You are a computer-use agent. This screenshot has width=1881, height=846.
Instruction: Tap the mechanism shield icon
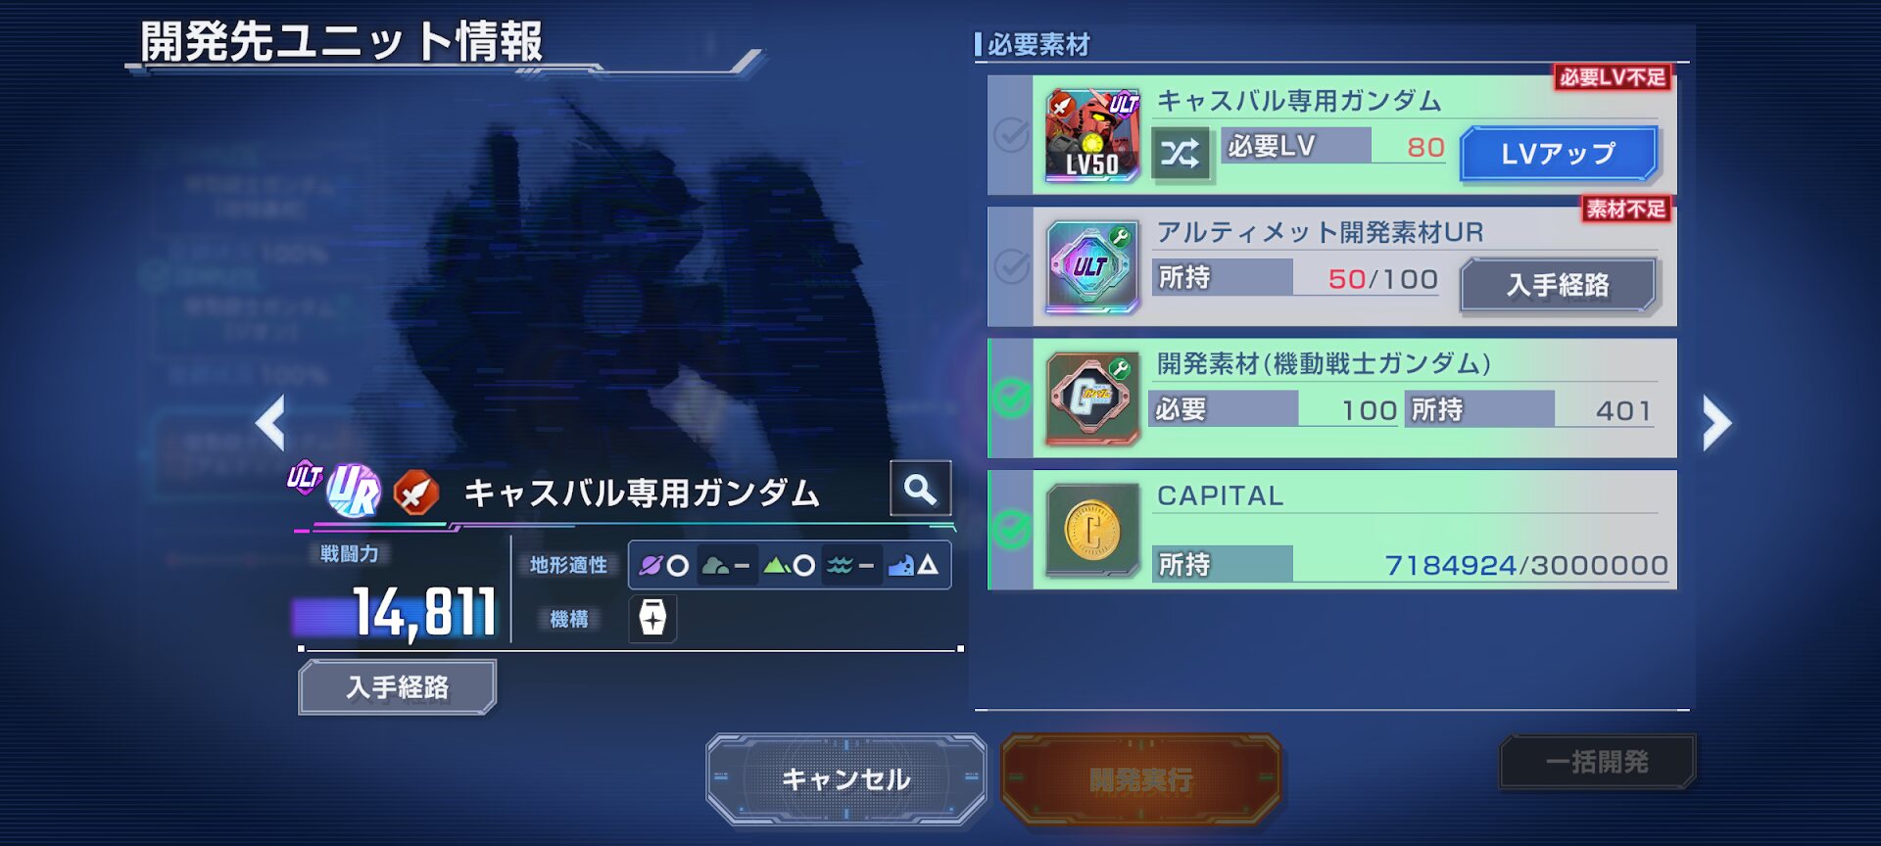point(652,618)
